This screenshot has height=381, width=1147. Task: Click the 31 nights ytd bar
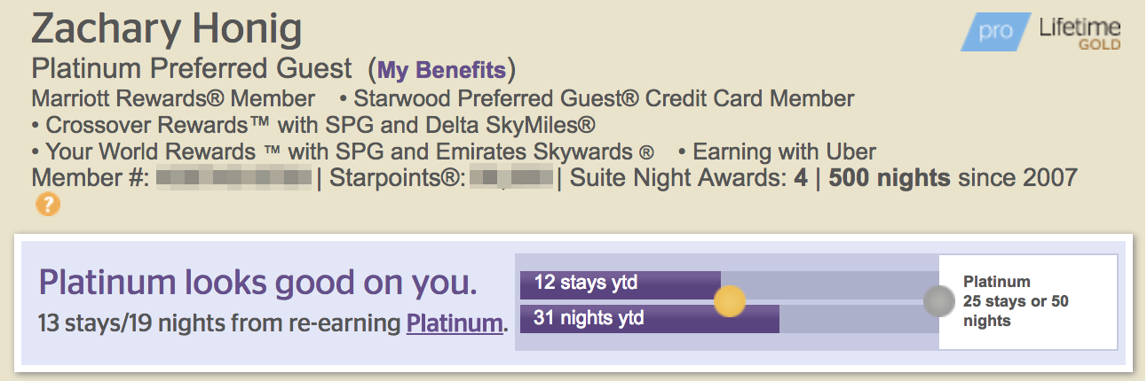pos(649,318)
